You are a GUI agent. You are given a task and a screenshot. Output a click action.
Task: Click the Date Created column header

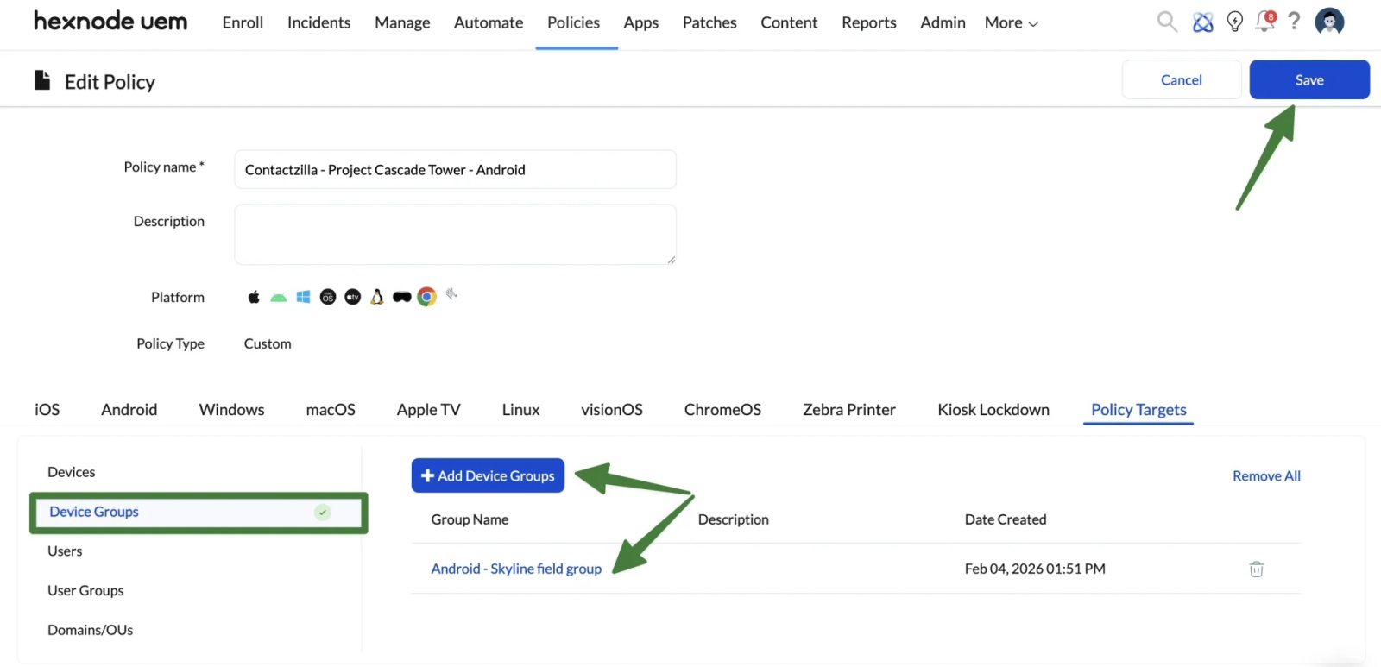click(x=1006, y=519)
